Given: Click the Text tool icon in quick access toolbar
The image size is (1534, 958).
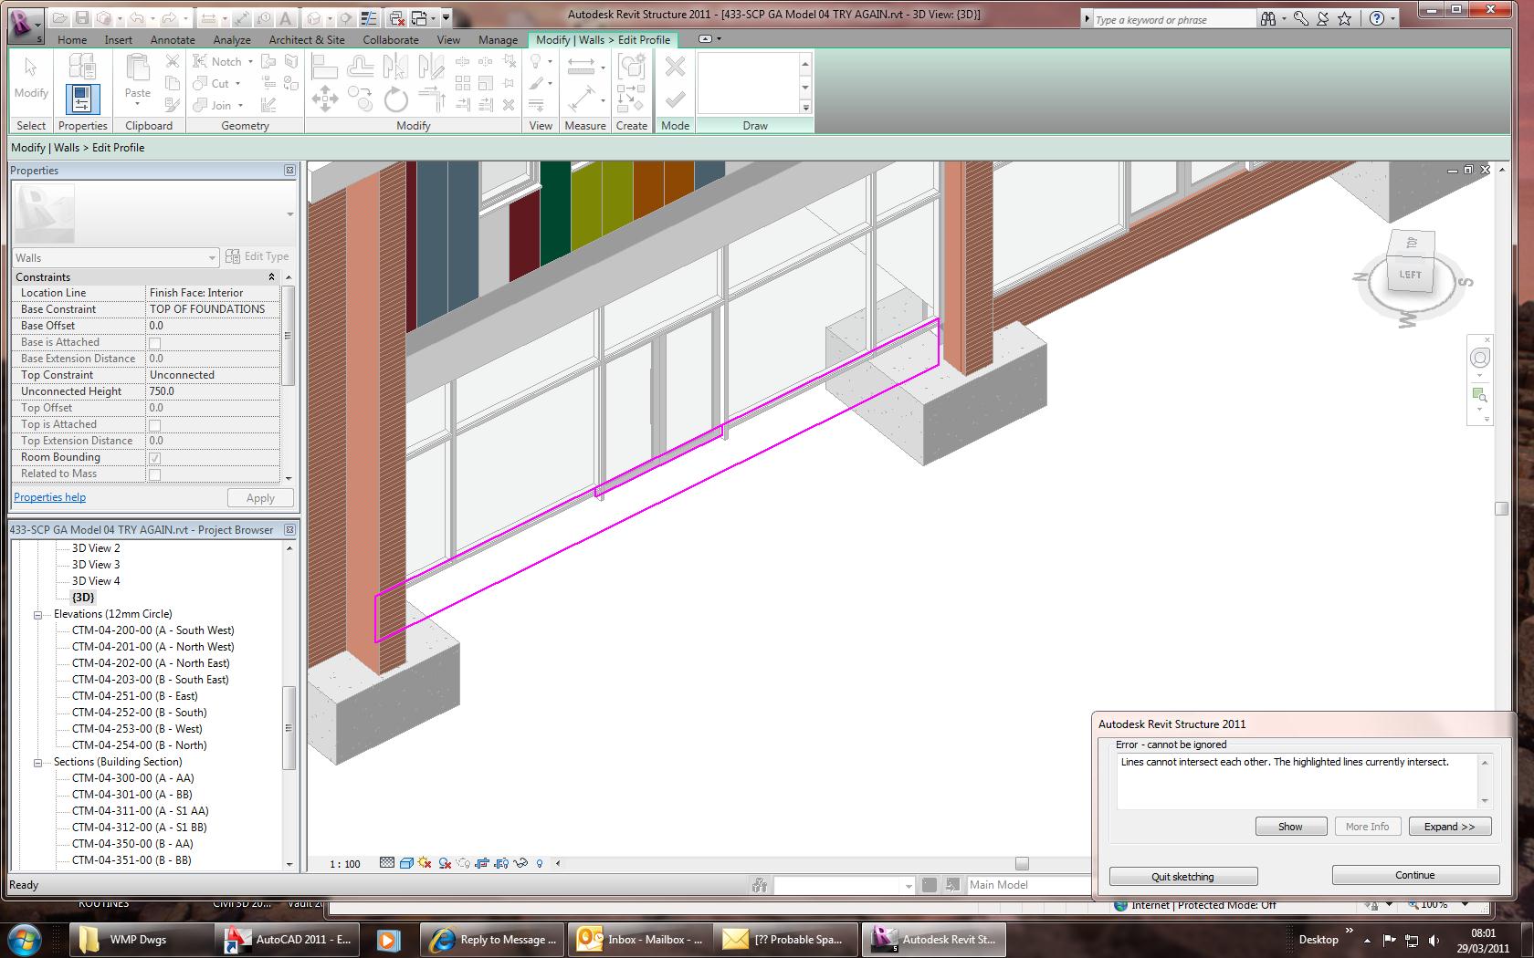Looking at the screenshot, I should click(286, 17).
